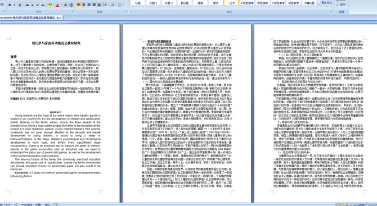Screen dimensions: 377x206
Task: Select align left paragraph icon
Action: 79,5
